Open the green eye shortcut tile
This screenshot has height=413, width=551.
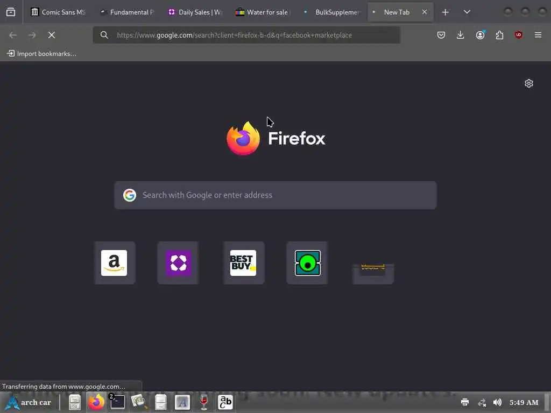307,263
